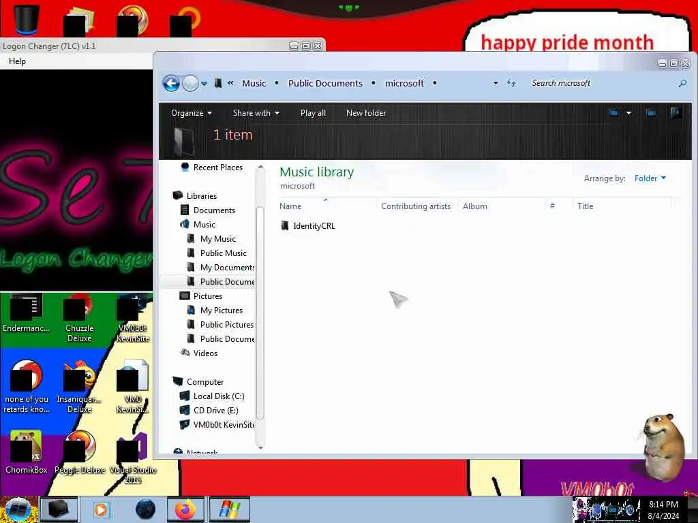Open the media player taskbar icon

tap(101, 509)
